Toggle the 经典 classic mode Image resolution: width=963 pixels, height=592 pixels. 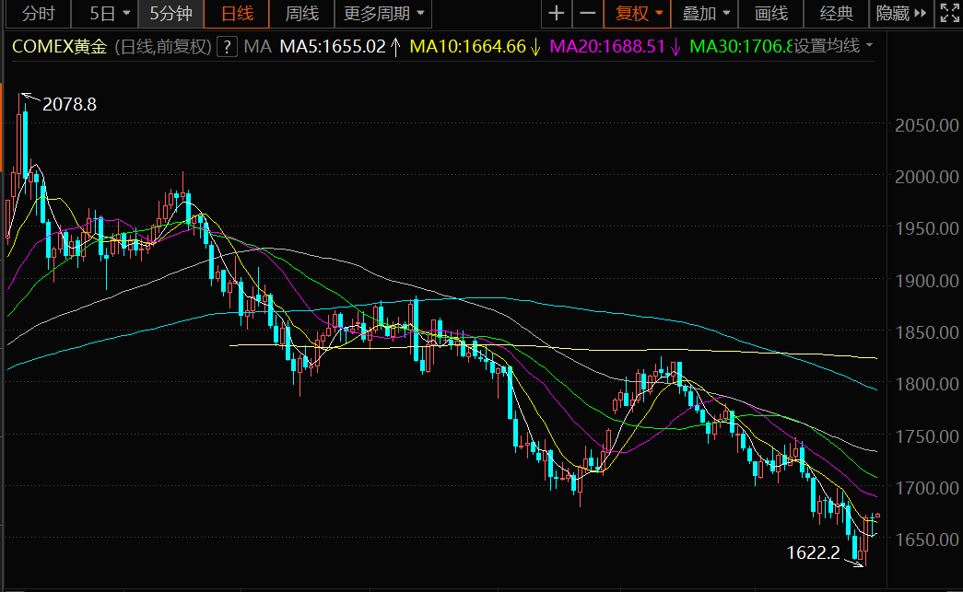tap(837, 14)
